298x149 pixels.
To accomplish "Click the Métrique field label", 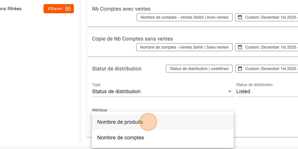I will (99, 110).
